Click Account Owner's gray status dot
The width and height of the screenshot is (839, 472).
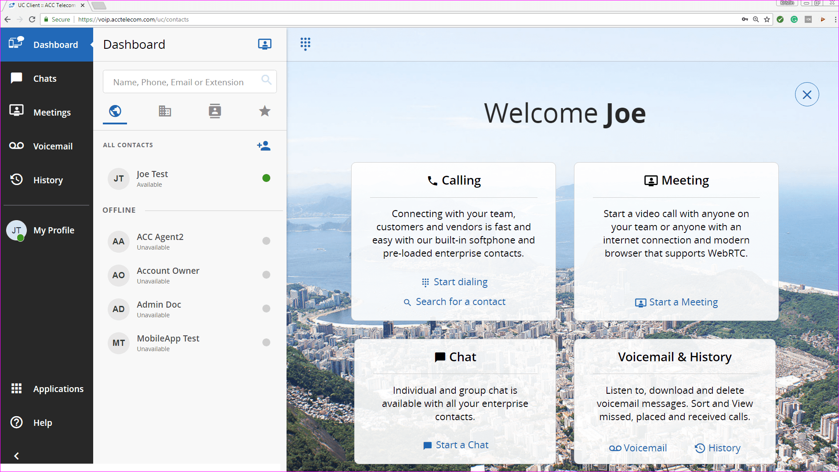coord(266,275)
